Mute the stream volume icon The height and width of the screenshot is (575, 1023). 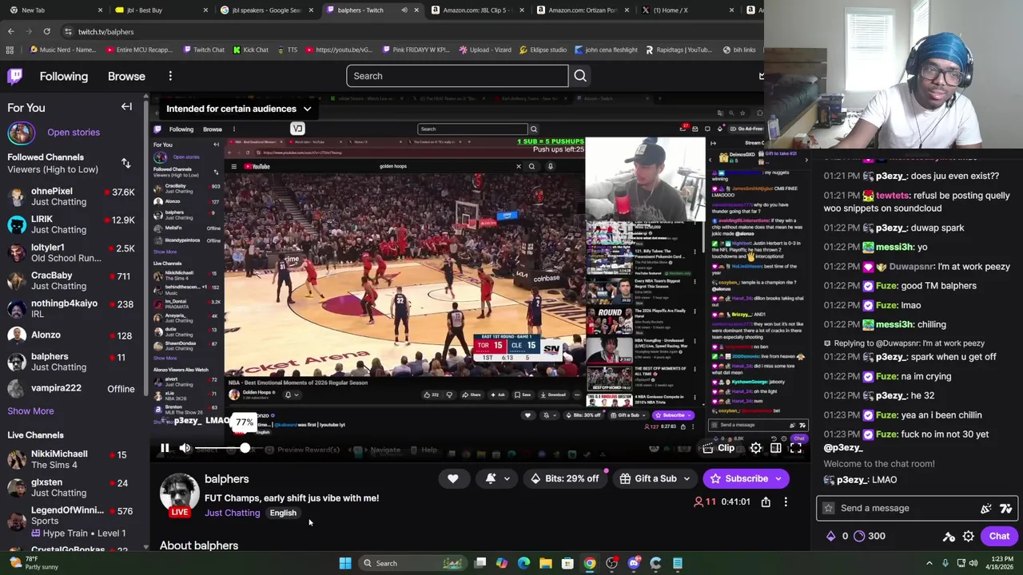click(185, 449)
